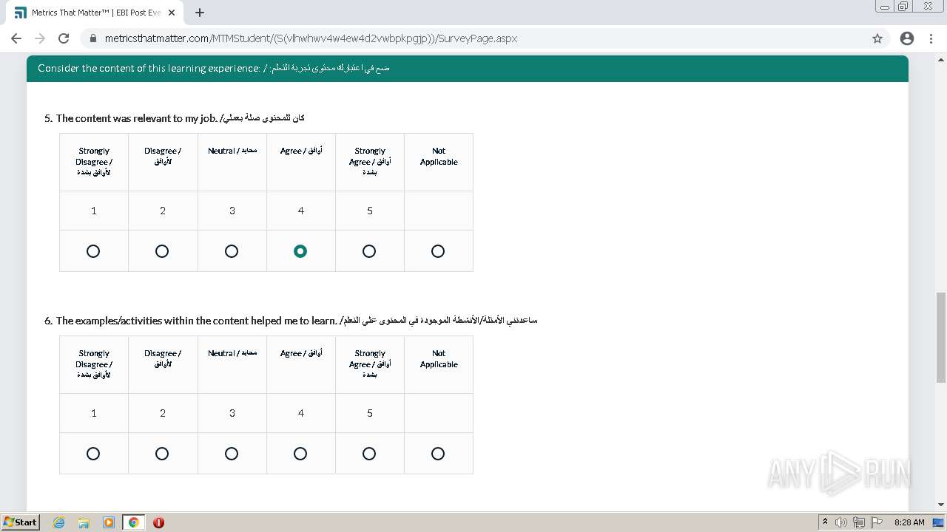Launch Internet Explorer from the taskbar

click(59, 522)
